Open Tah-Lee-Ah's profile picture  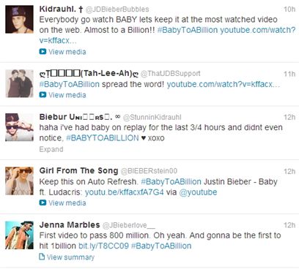[19, 83]
